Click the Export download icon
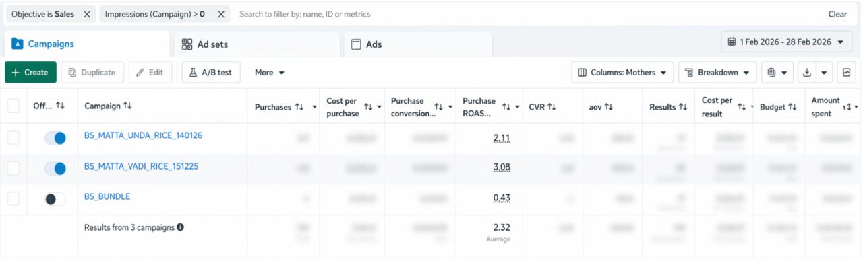The image size is (863, 261). [807, 73]
